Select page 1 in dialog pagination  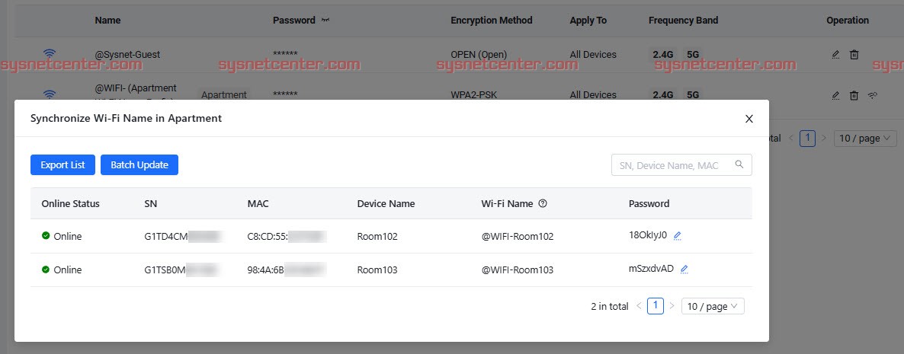656,306
